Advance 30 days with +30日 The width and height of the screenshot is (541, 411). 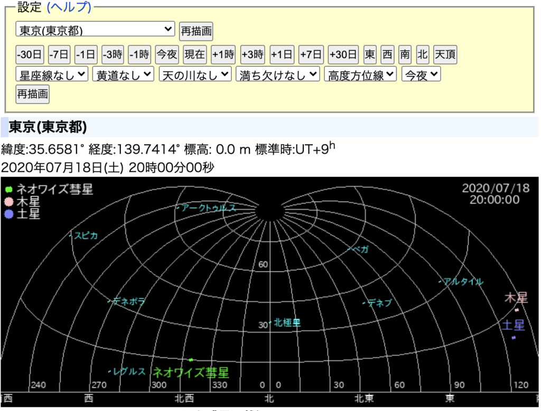point(343,54)
